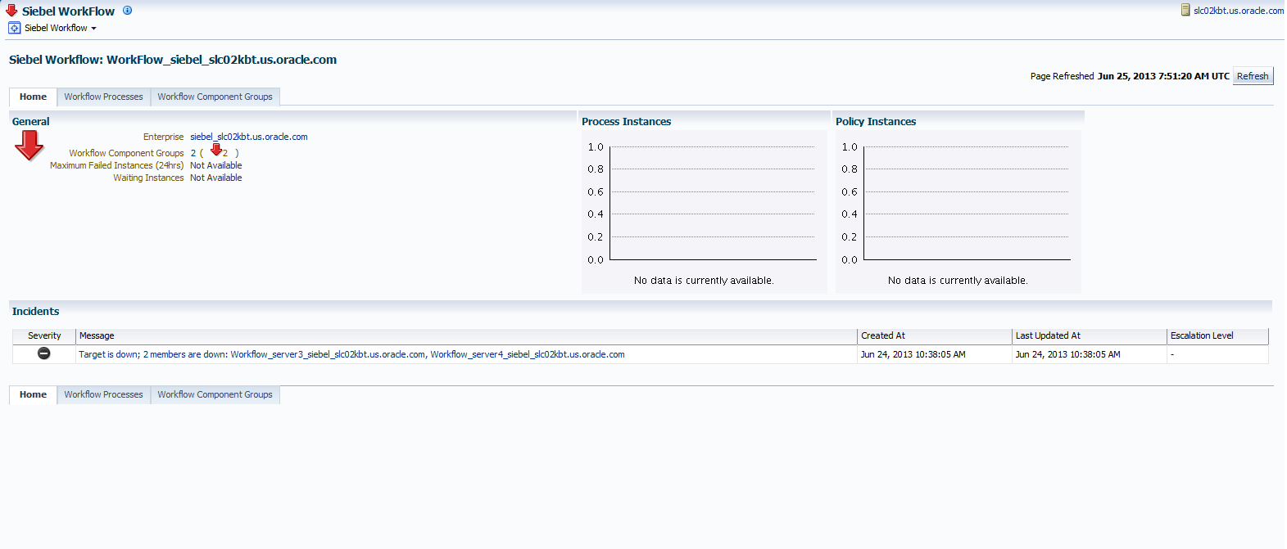Open the siebel_slc02kbt.us.oracle.com enterprise link
Screen dimensions: 1287x549
(x=249, y=137)
